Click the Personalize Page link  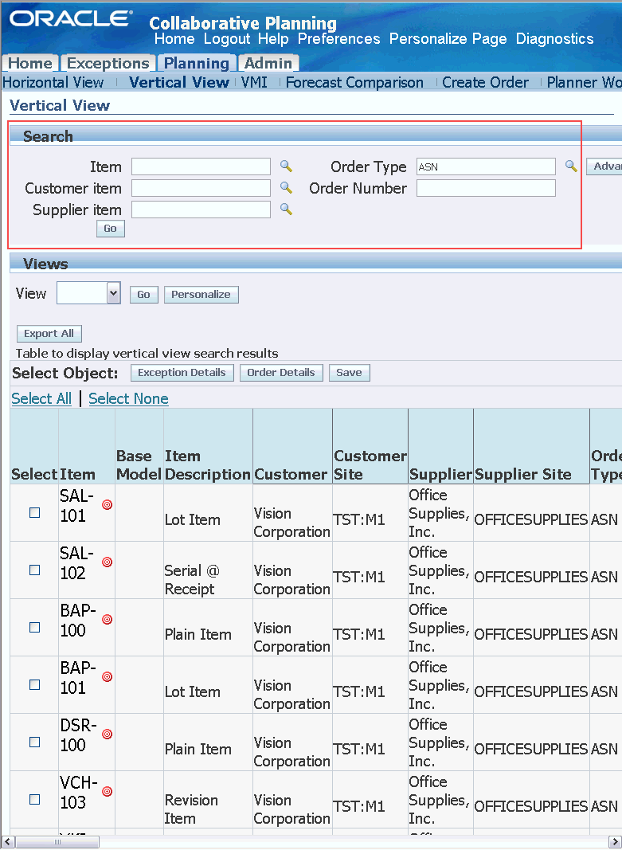tap(448, 39)
